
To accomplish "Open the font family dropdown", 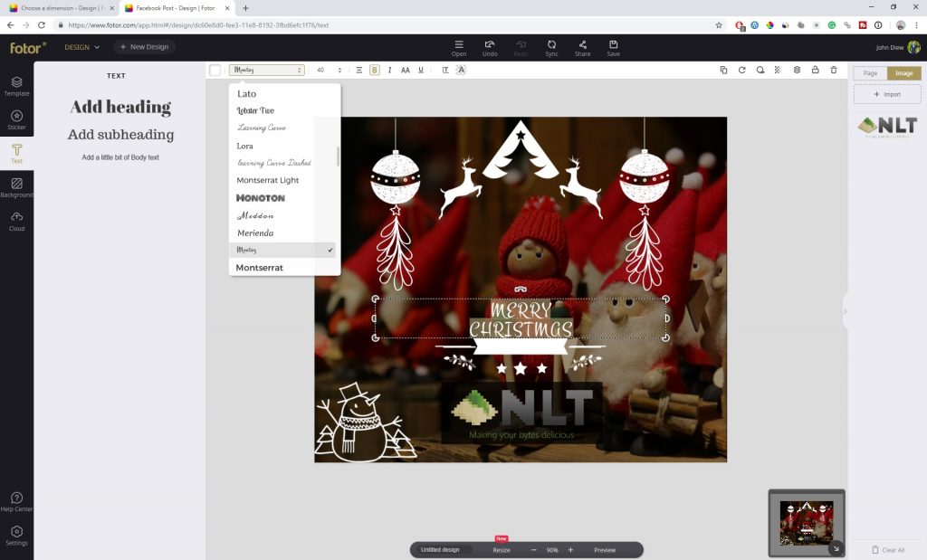I will 267,70.
